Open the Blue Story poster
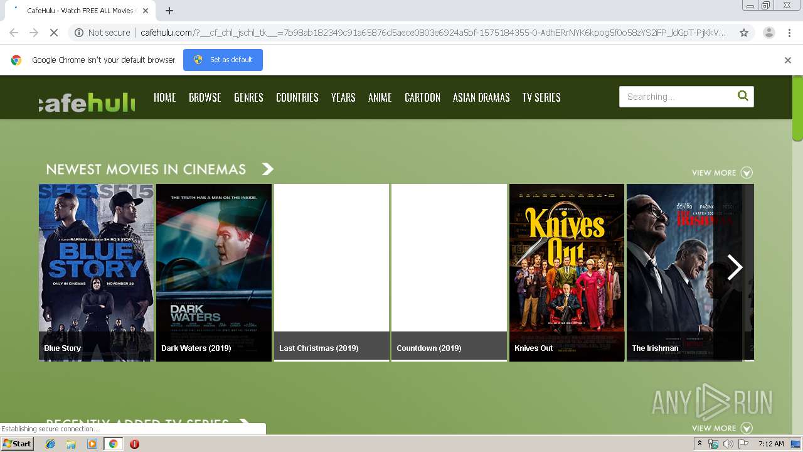 97,272
